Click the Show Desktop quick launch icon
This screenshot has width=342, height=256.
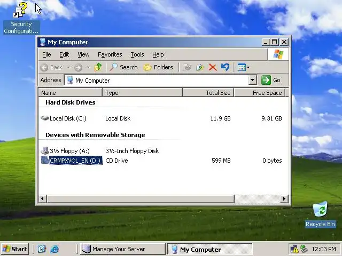click(x=42, y=249)
